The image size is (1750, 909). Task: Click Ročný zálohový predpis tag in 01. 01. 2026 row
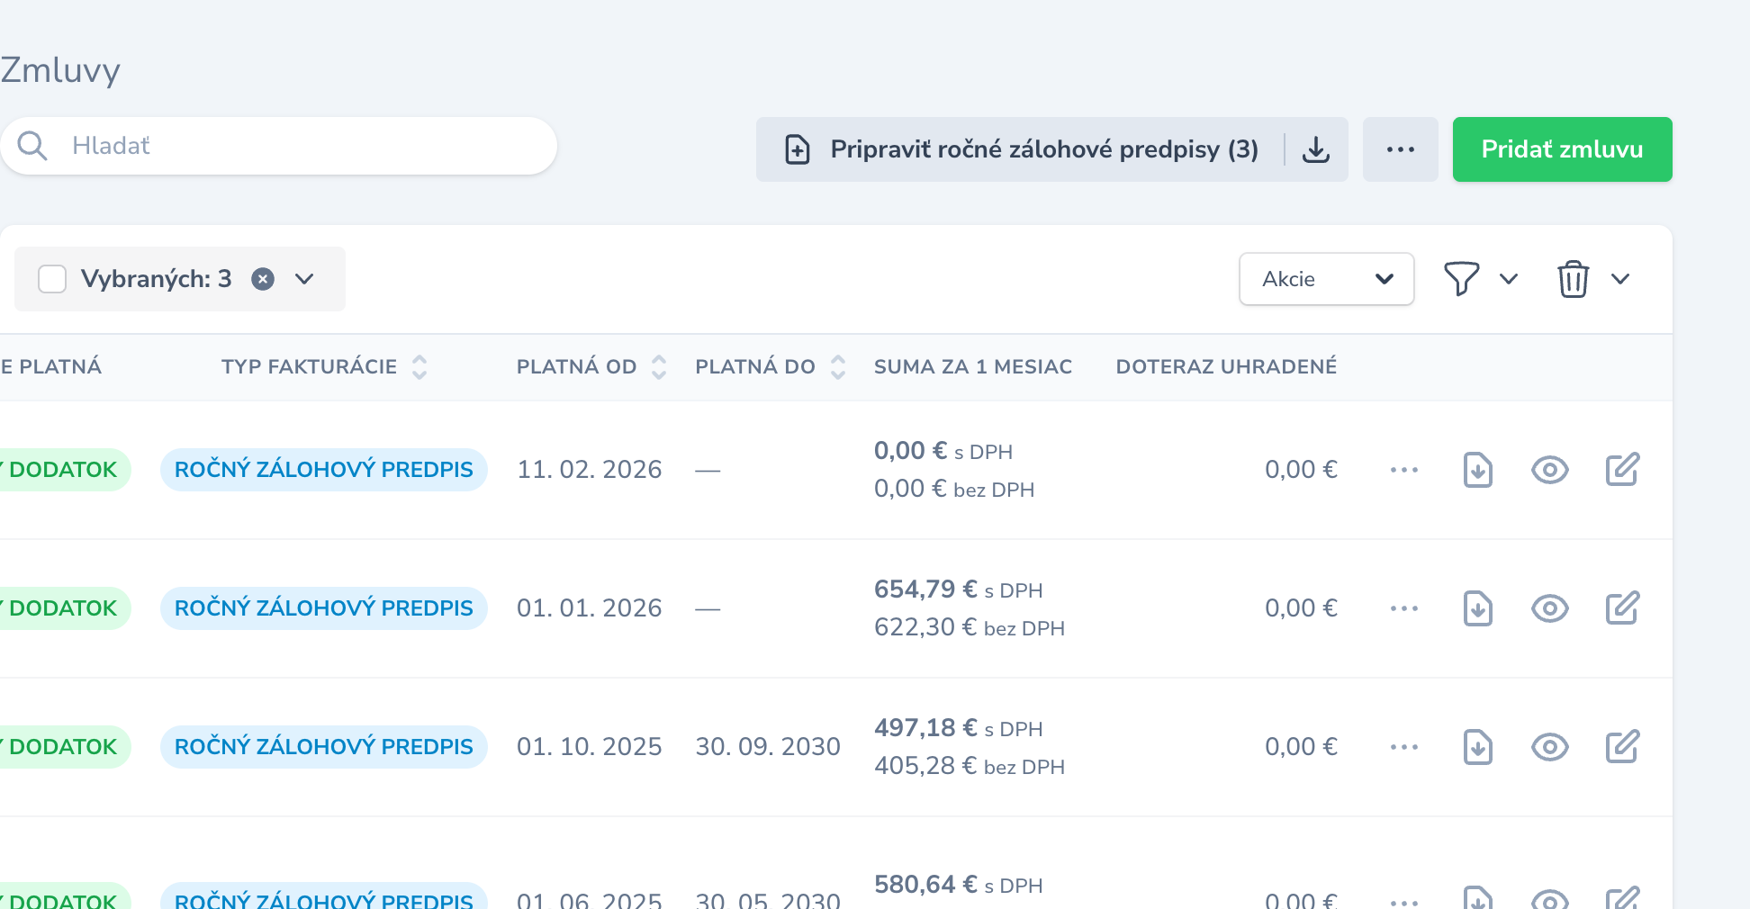(324, 608)
